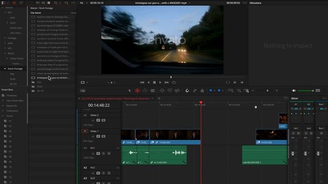Toggle V1 destination control on Video 1
328x184 pixels.
tap(85, 131)
